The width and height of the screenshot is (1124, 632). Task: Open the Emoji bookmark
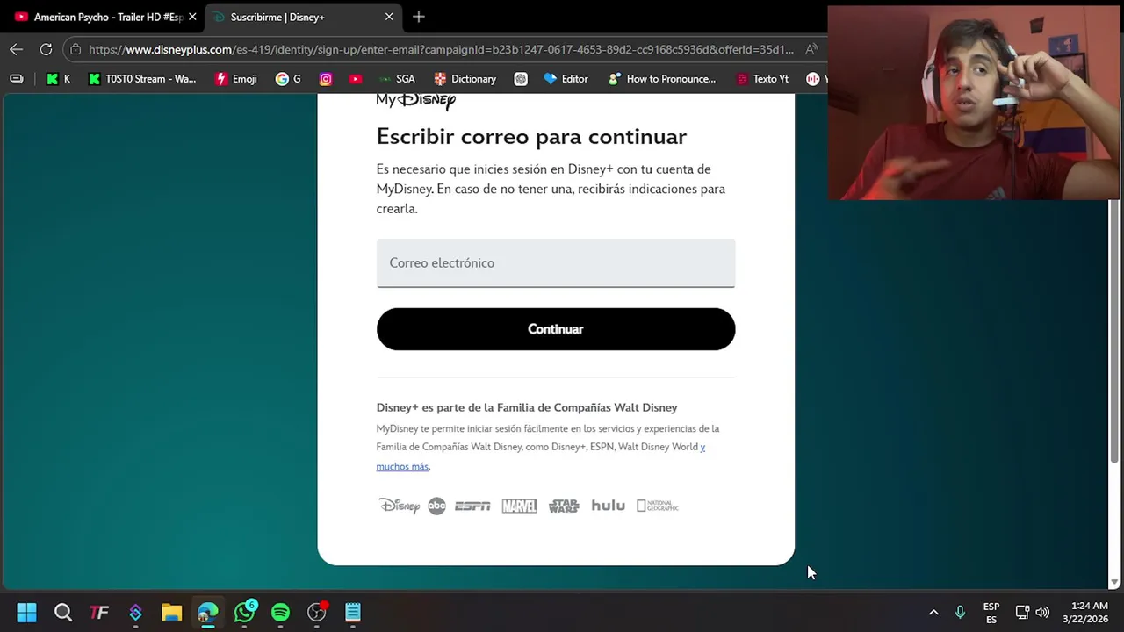236,79
